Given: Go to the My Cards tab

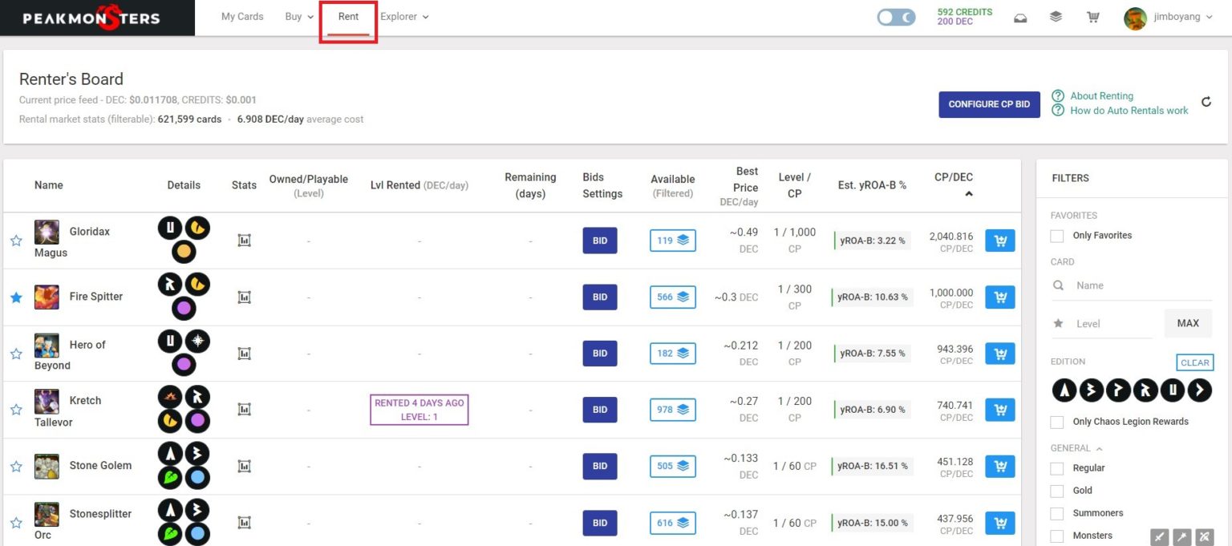Looking at the screenshot, I should click(242, 17).
